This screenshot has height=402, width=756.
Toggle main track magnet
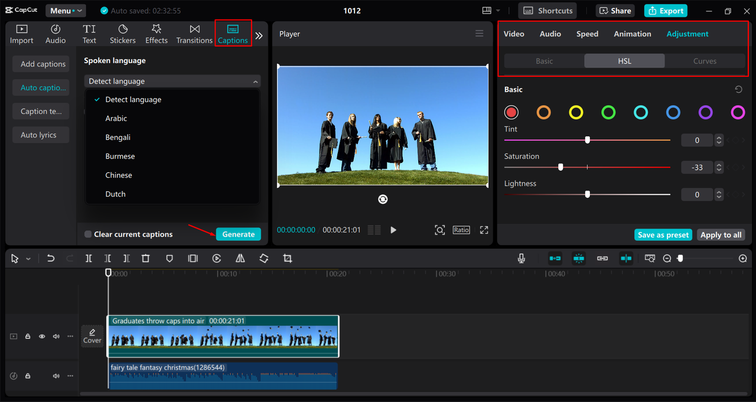coord(555,259)
